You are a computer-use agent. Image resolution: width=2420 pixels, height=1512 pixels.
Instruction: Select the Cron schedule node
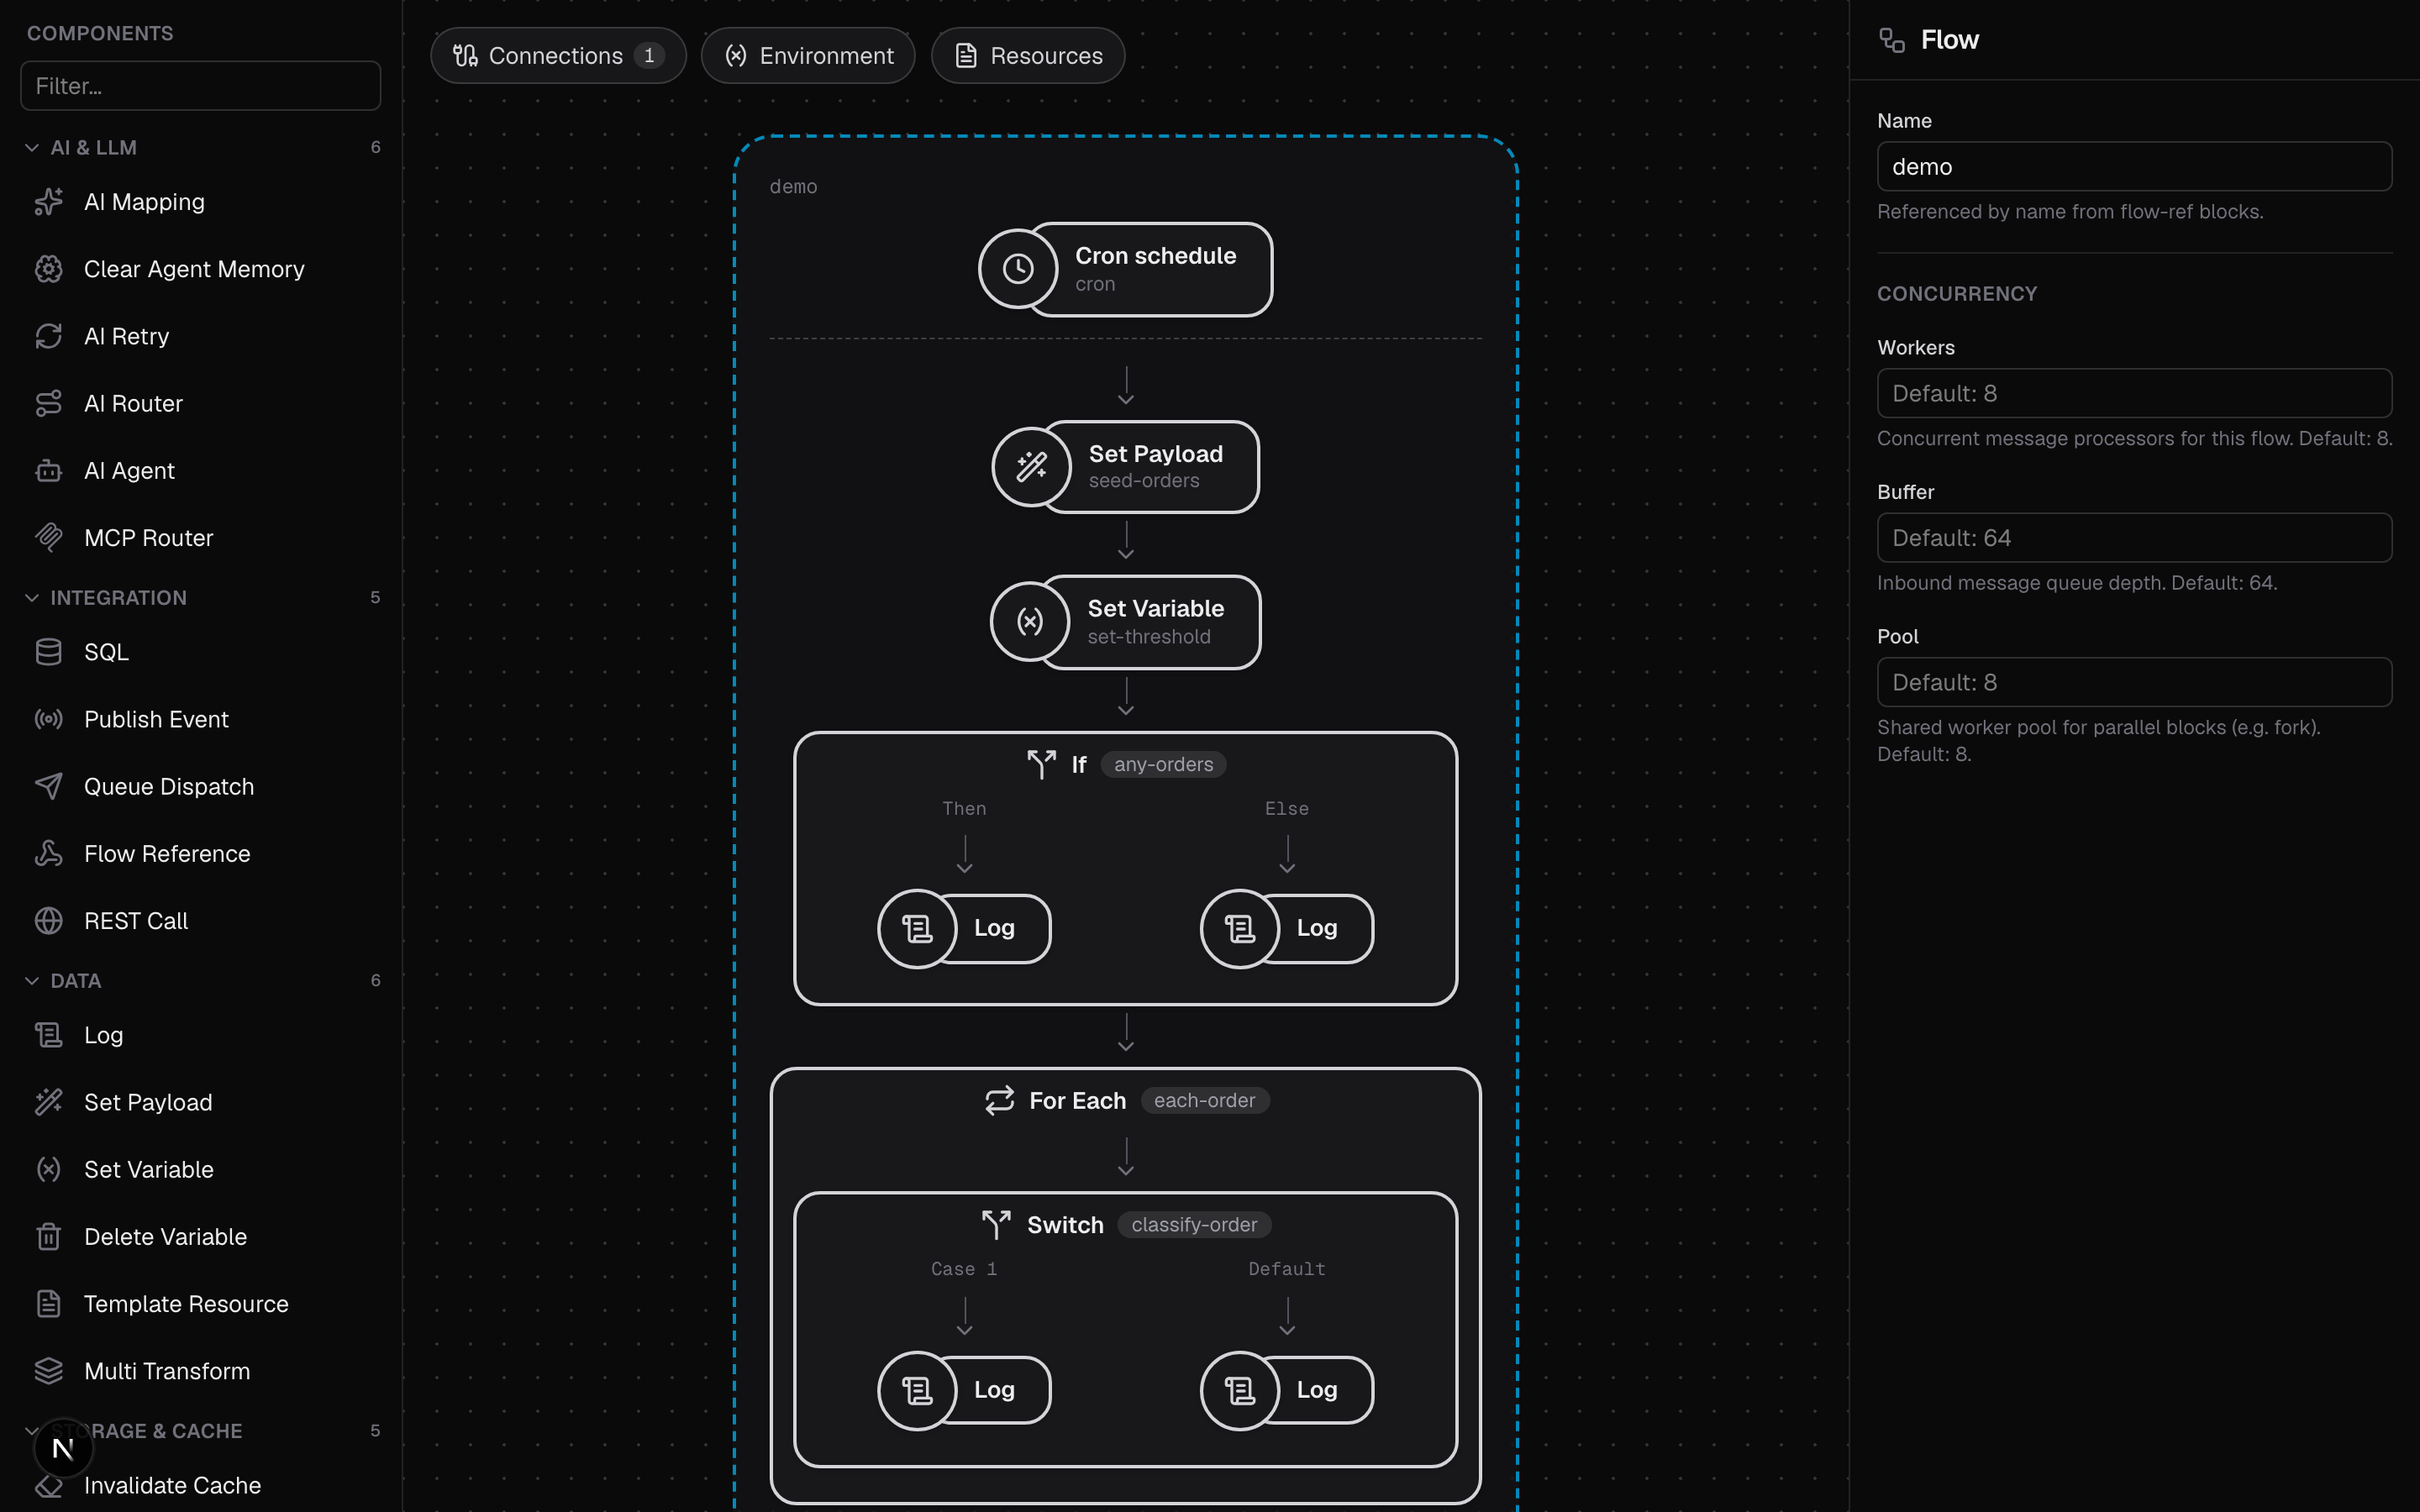coord(1126,269)
